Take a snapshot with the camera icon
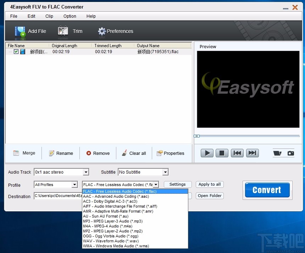Screen dimensions: 305x253 pos(291,153)
